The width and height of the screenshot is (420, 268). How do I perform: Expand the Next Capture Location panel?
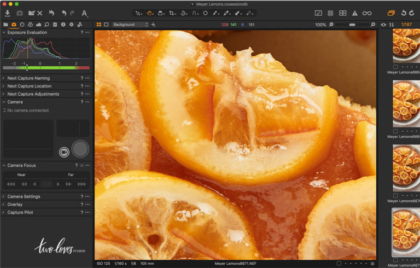(x=3, y=86)
